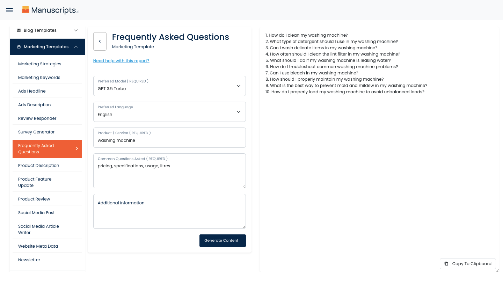Select Marketing Strategies template

pyautogui.click(x=39, y=64)
